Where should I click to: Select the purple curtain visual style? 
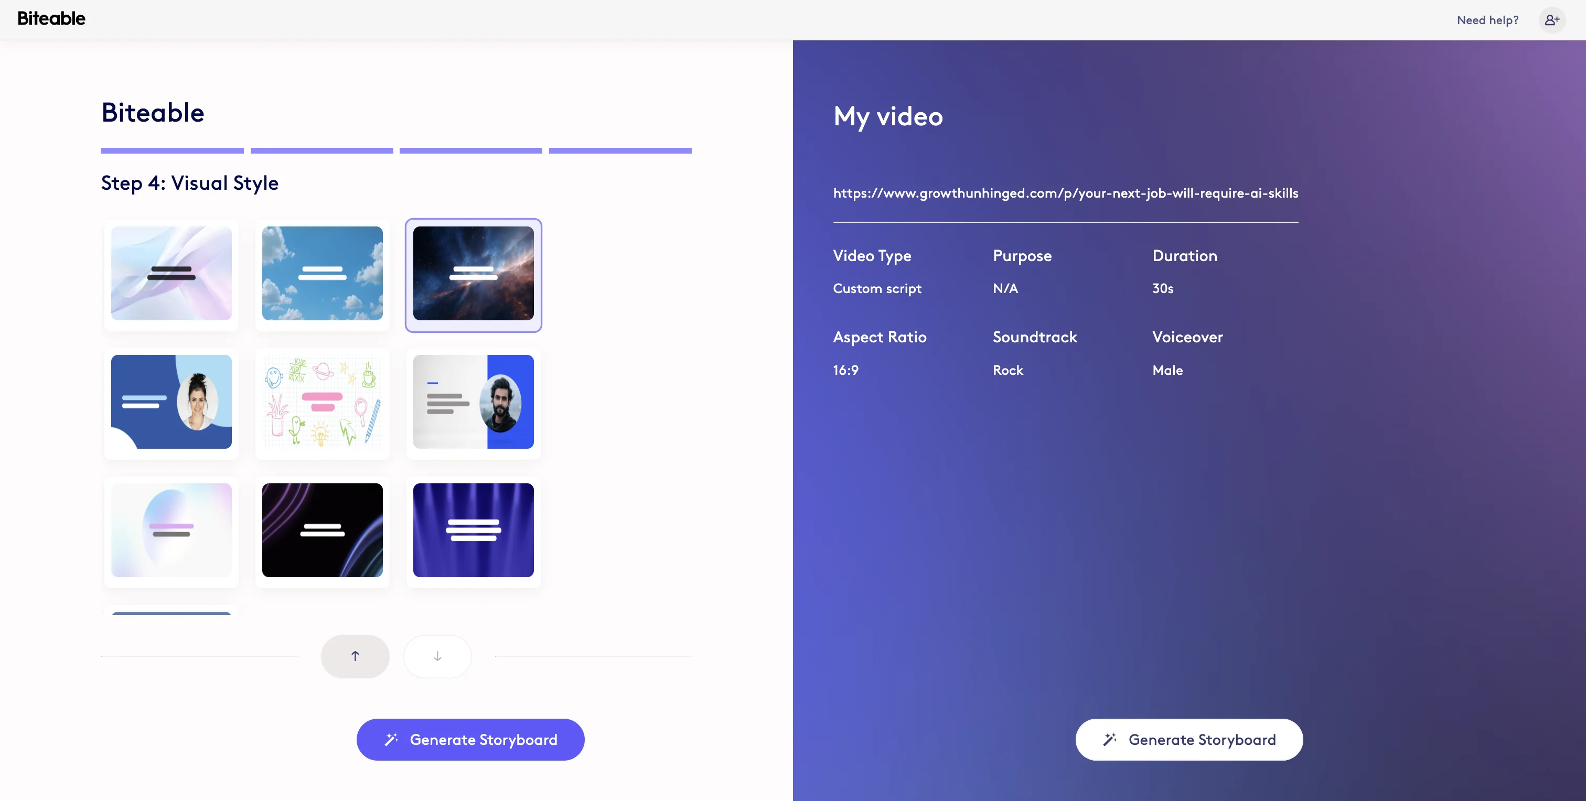pyautogui.click(x=473, y=531)
